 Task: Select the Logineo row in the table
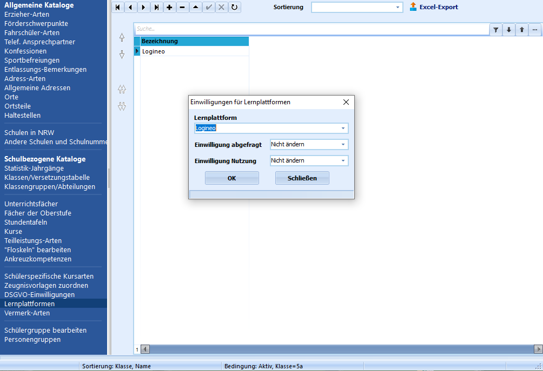coord(195,51)
